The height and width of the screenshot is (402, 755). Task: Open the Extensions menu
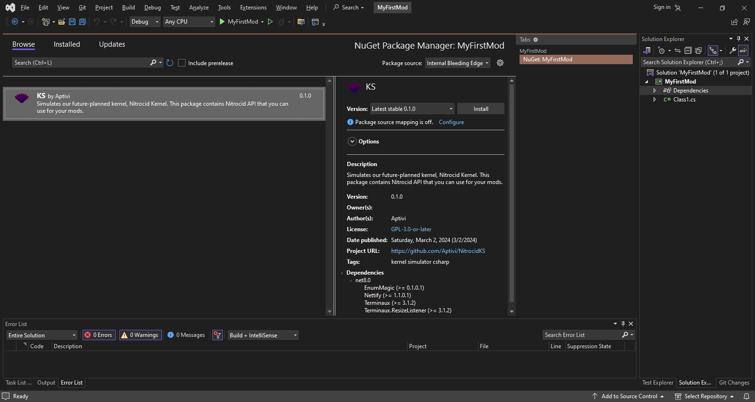tap(253, 8)
